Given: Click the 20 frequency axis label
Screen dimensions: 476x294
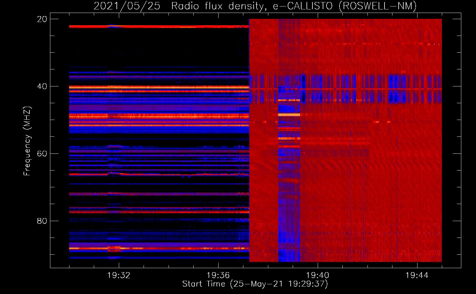Looking at the screenshot, I should (x=42, y=19).
